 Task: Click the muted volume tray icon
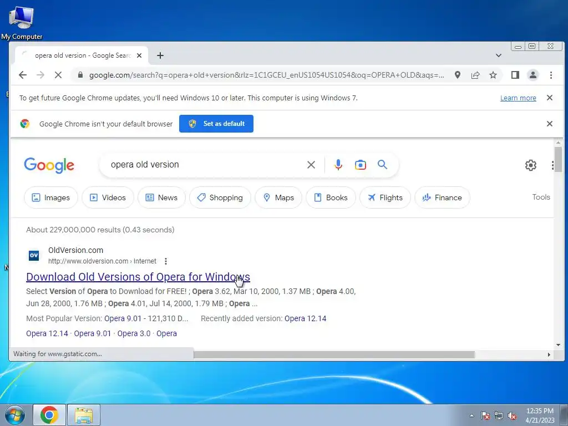(512, 415)
